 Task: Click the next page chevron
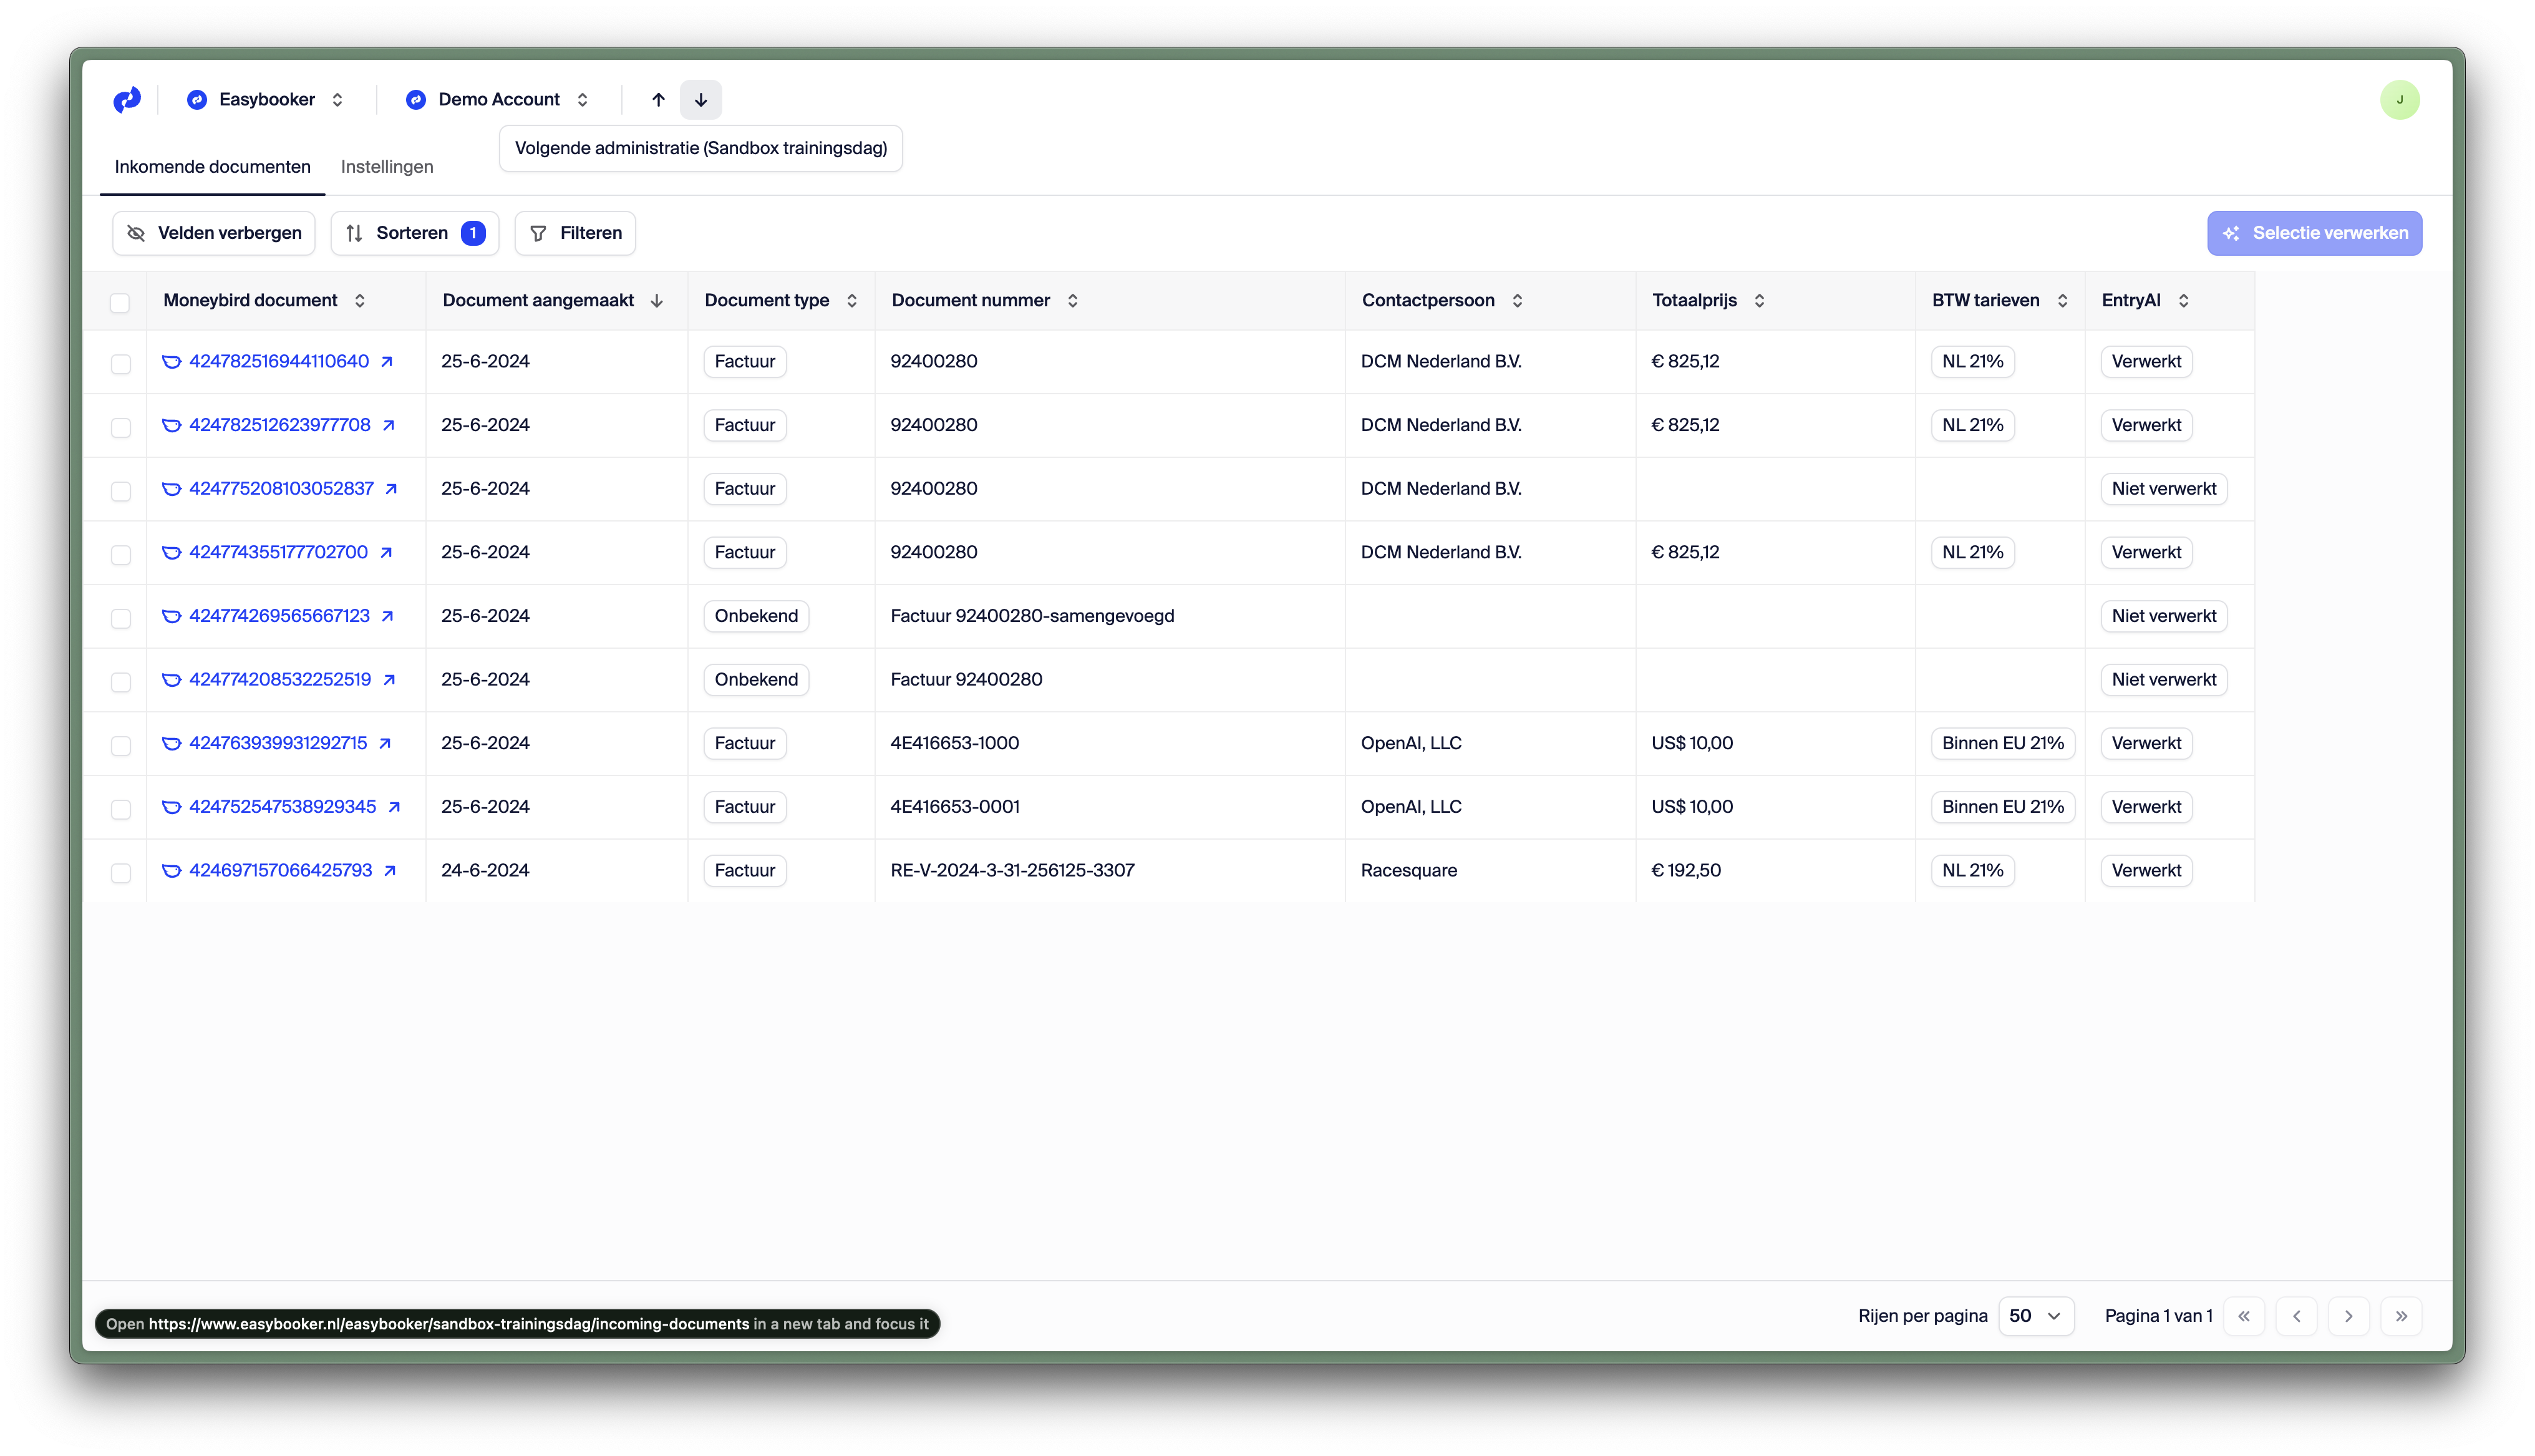click(x=2349, y=1316)
